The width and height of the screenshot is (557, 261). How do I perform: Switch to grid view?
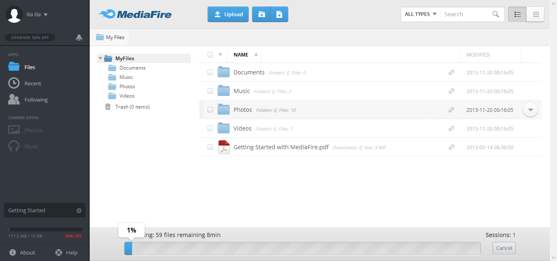coord(535,14)
